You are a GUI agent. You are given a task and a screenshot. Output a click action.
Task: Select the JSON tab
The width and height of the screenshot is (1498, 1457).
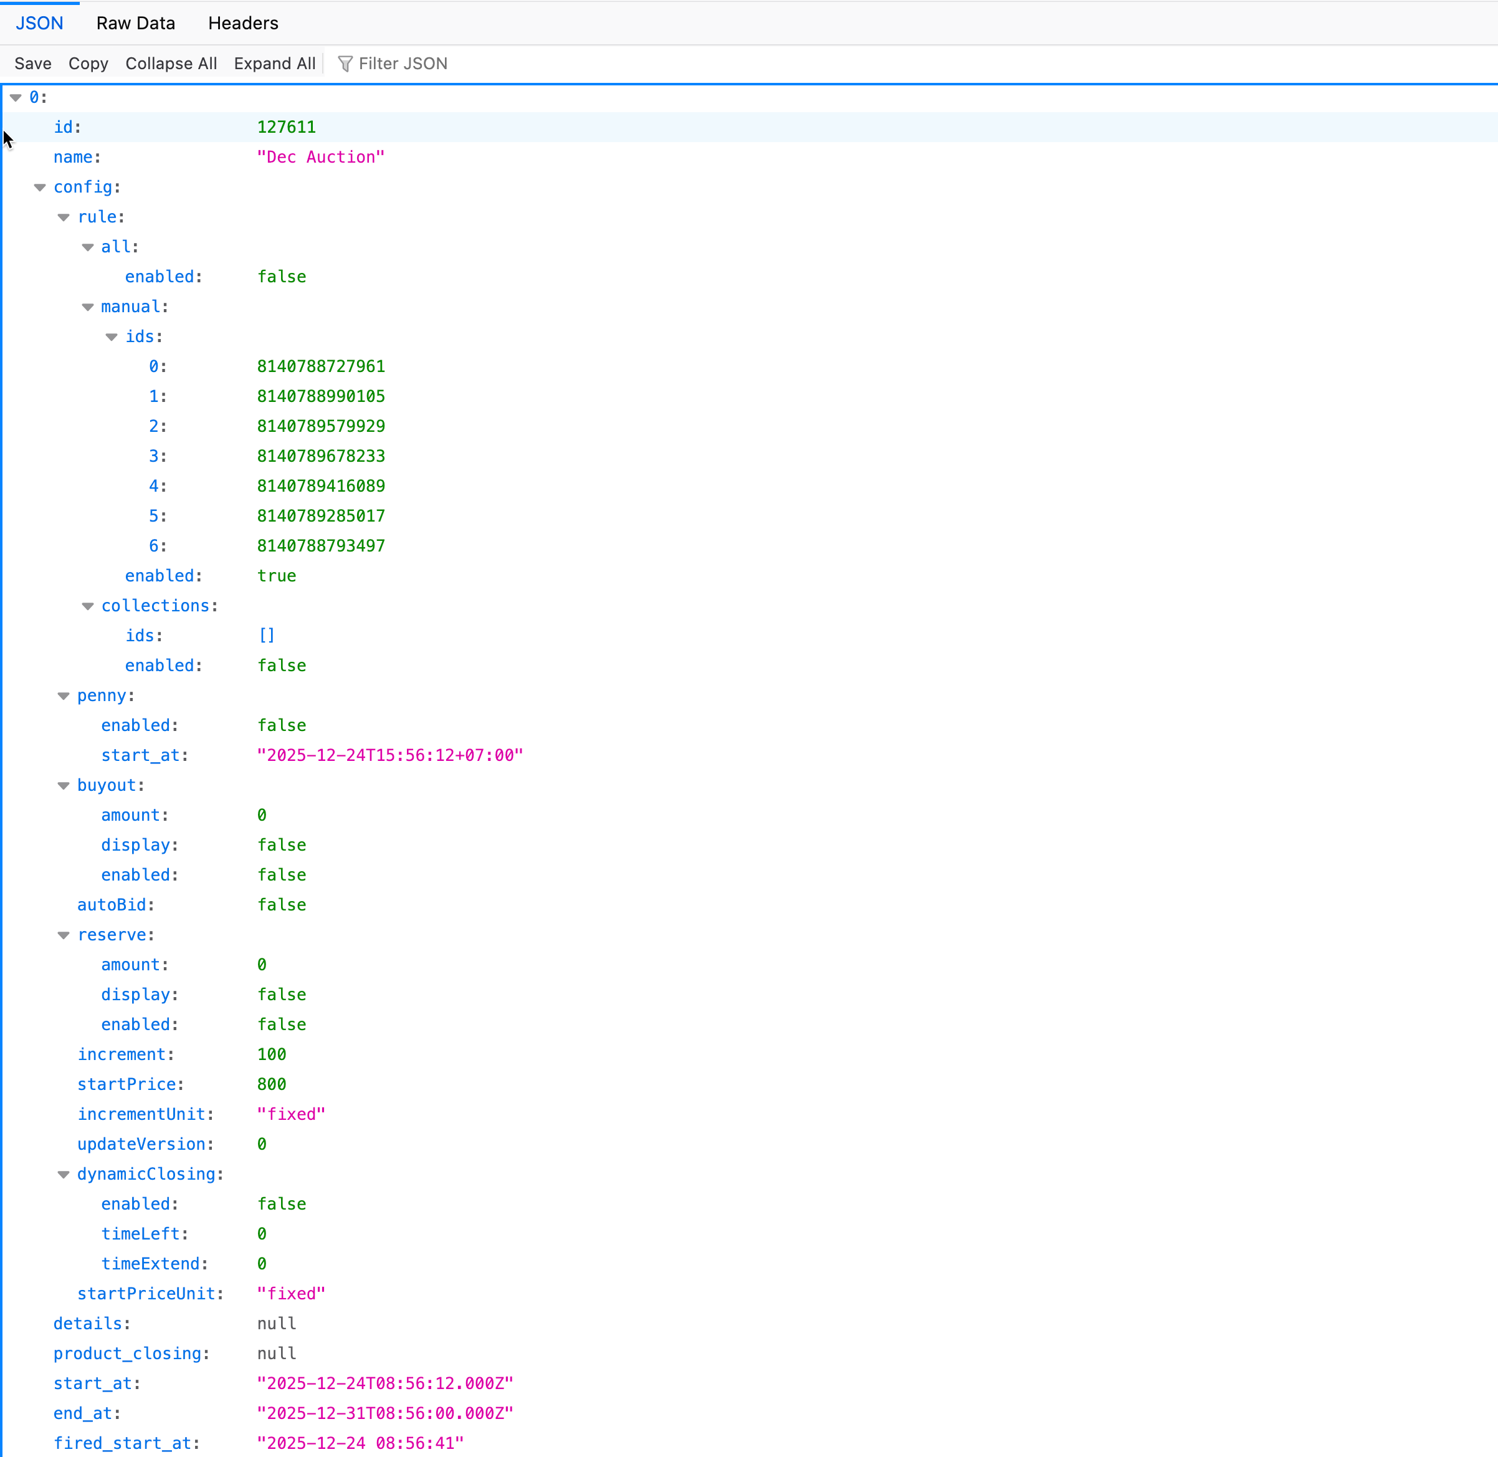tap(40, 23)
